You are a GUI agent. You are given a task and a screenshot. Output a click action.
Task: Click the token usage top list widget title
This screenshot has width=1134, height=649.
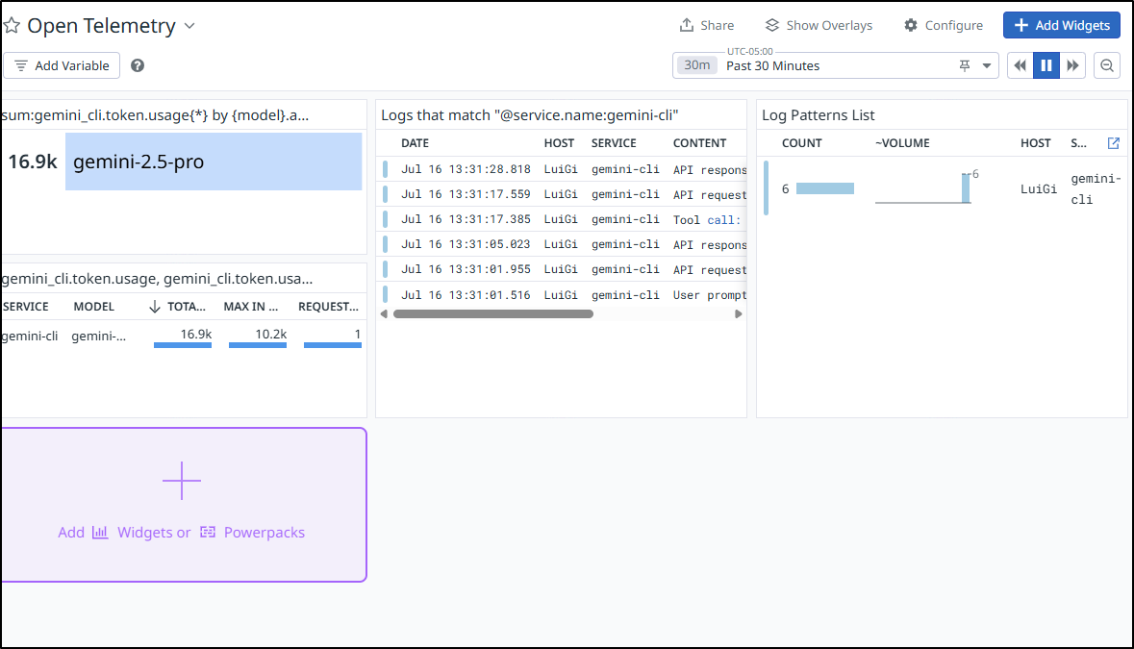[155, 115]
